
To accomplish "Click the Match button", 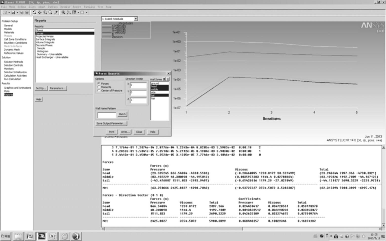I will (x=122, y=114).
